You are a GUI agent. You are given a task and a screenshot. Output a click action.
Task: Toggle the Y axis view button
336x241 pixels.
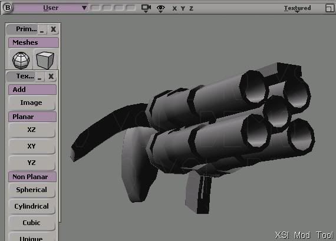(183, 8)
